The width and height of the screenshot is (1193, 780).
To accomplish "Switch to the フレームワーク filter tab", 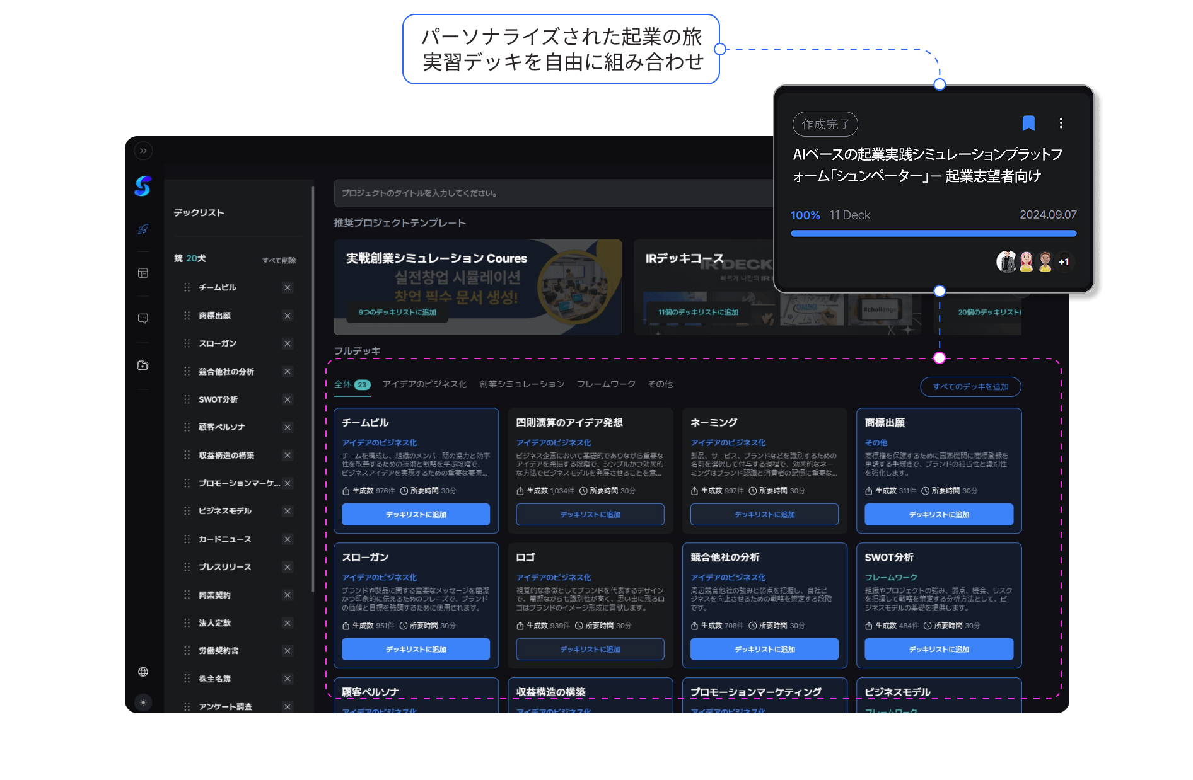I will click(605, 384).
